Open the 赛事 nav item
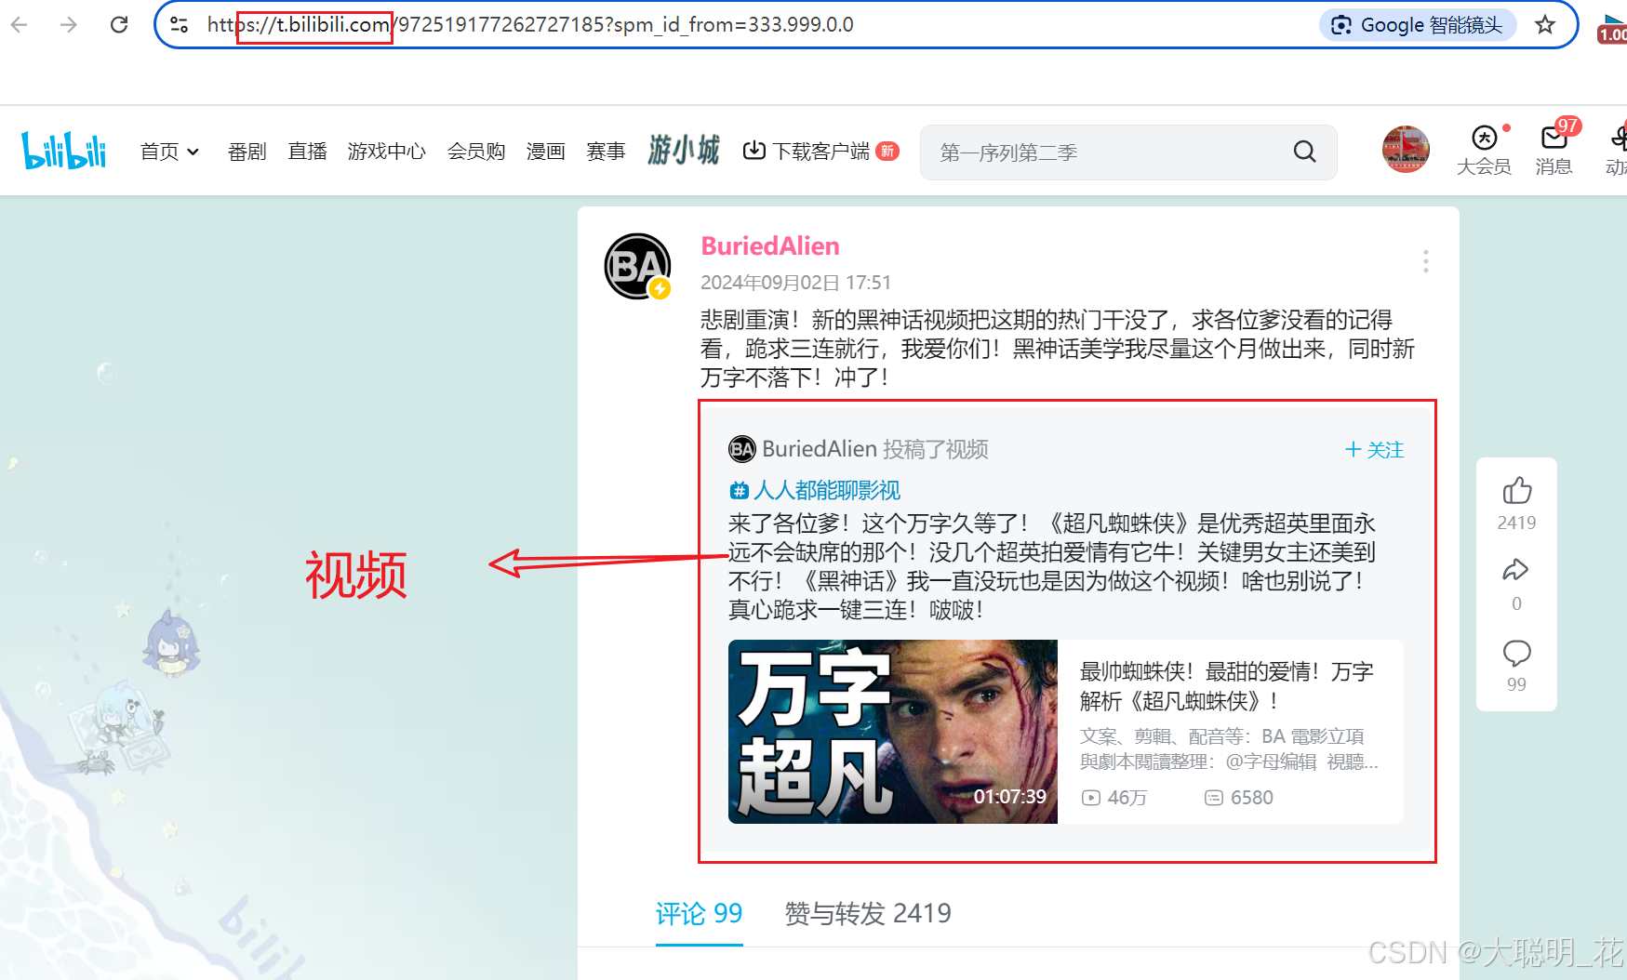 click(606, 152)
